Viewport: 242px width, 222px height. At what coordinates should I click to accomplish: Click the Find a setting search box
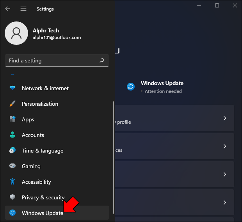click(57, 60)
